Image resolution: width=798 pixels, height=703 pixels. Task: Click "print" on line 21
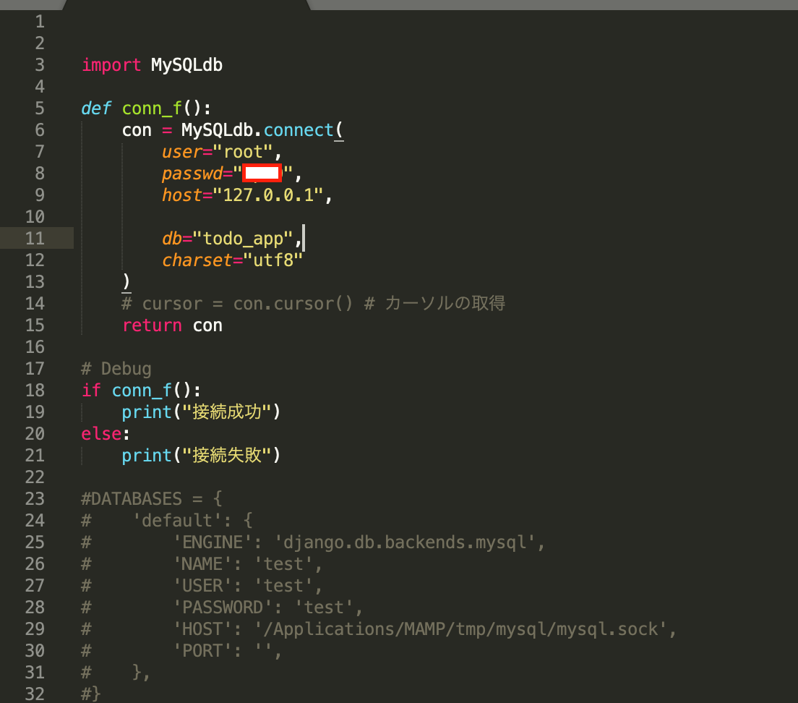[x=147, y=456]
